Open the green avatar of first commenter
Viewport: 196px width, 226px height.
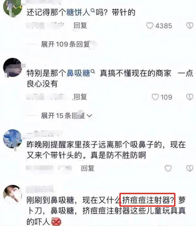13,8
